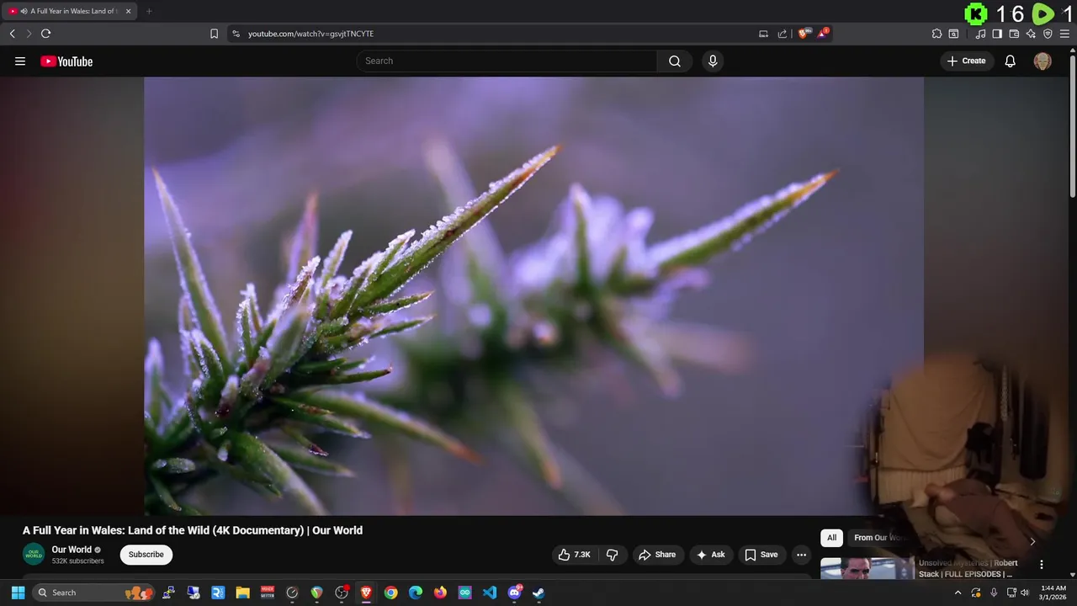
Task: Like the video with 7.3K likes
Action: coord(575,555)
